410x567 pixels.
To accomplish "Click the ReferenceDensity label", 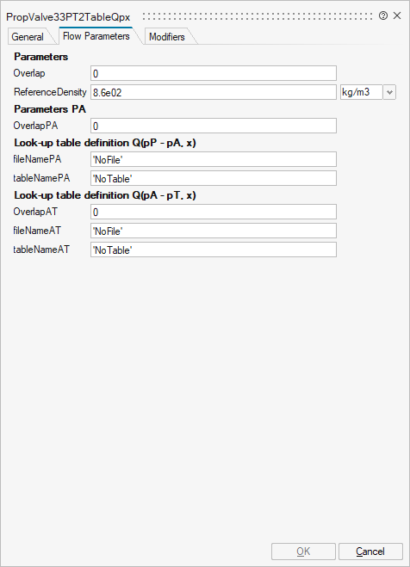I will click(x=50, y=92).
